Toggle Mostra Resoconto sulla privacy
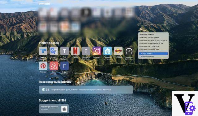The image size is (198, 116). point(153,40)
